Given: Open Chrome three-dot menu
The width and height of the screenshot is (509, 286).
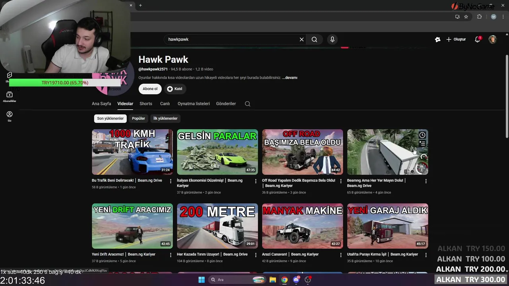Looking at the screenshot, I should point(503,17).
